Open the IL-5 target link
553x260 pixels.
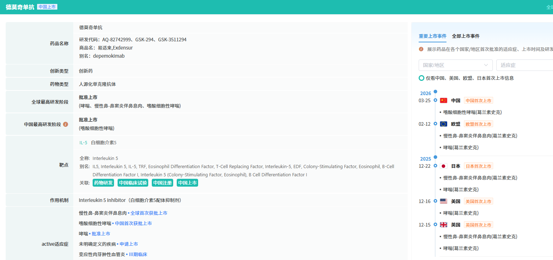point(83,142)
